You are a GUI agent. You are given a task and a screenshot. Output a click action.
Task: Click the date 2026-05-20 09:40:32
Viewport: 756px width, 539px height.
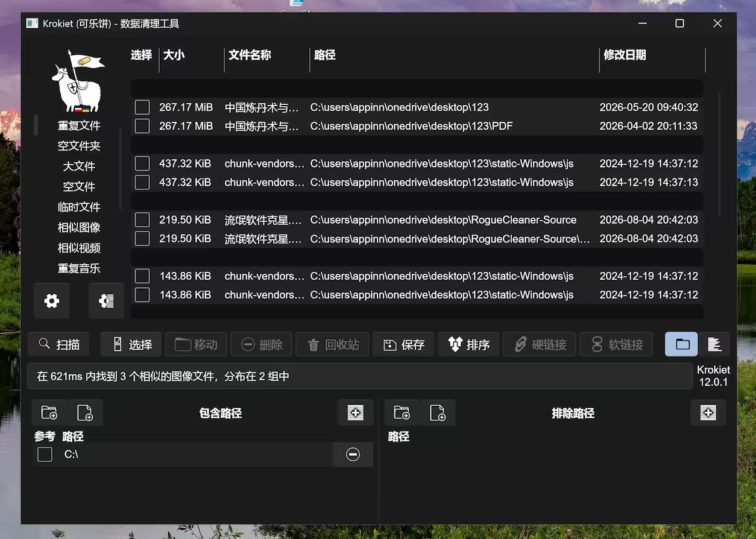click(649, 107)
